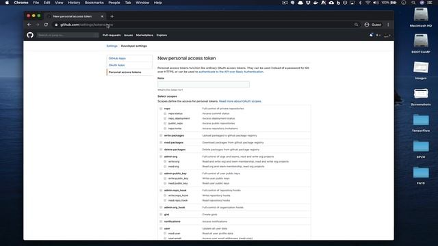Screen dimensions: 438x246
Task: Open Marketplace in GitHub header
Action: [x=144, y=35]
